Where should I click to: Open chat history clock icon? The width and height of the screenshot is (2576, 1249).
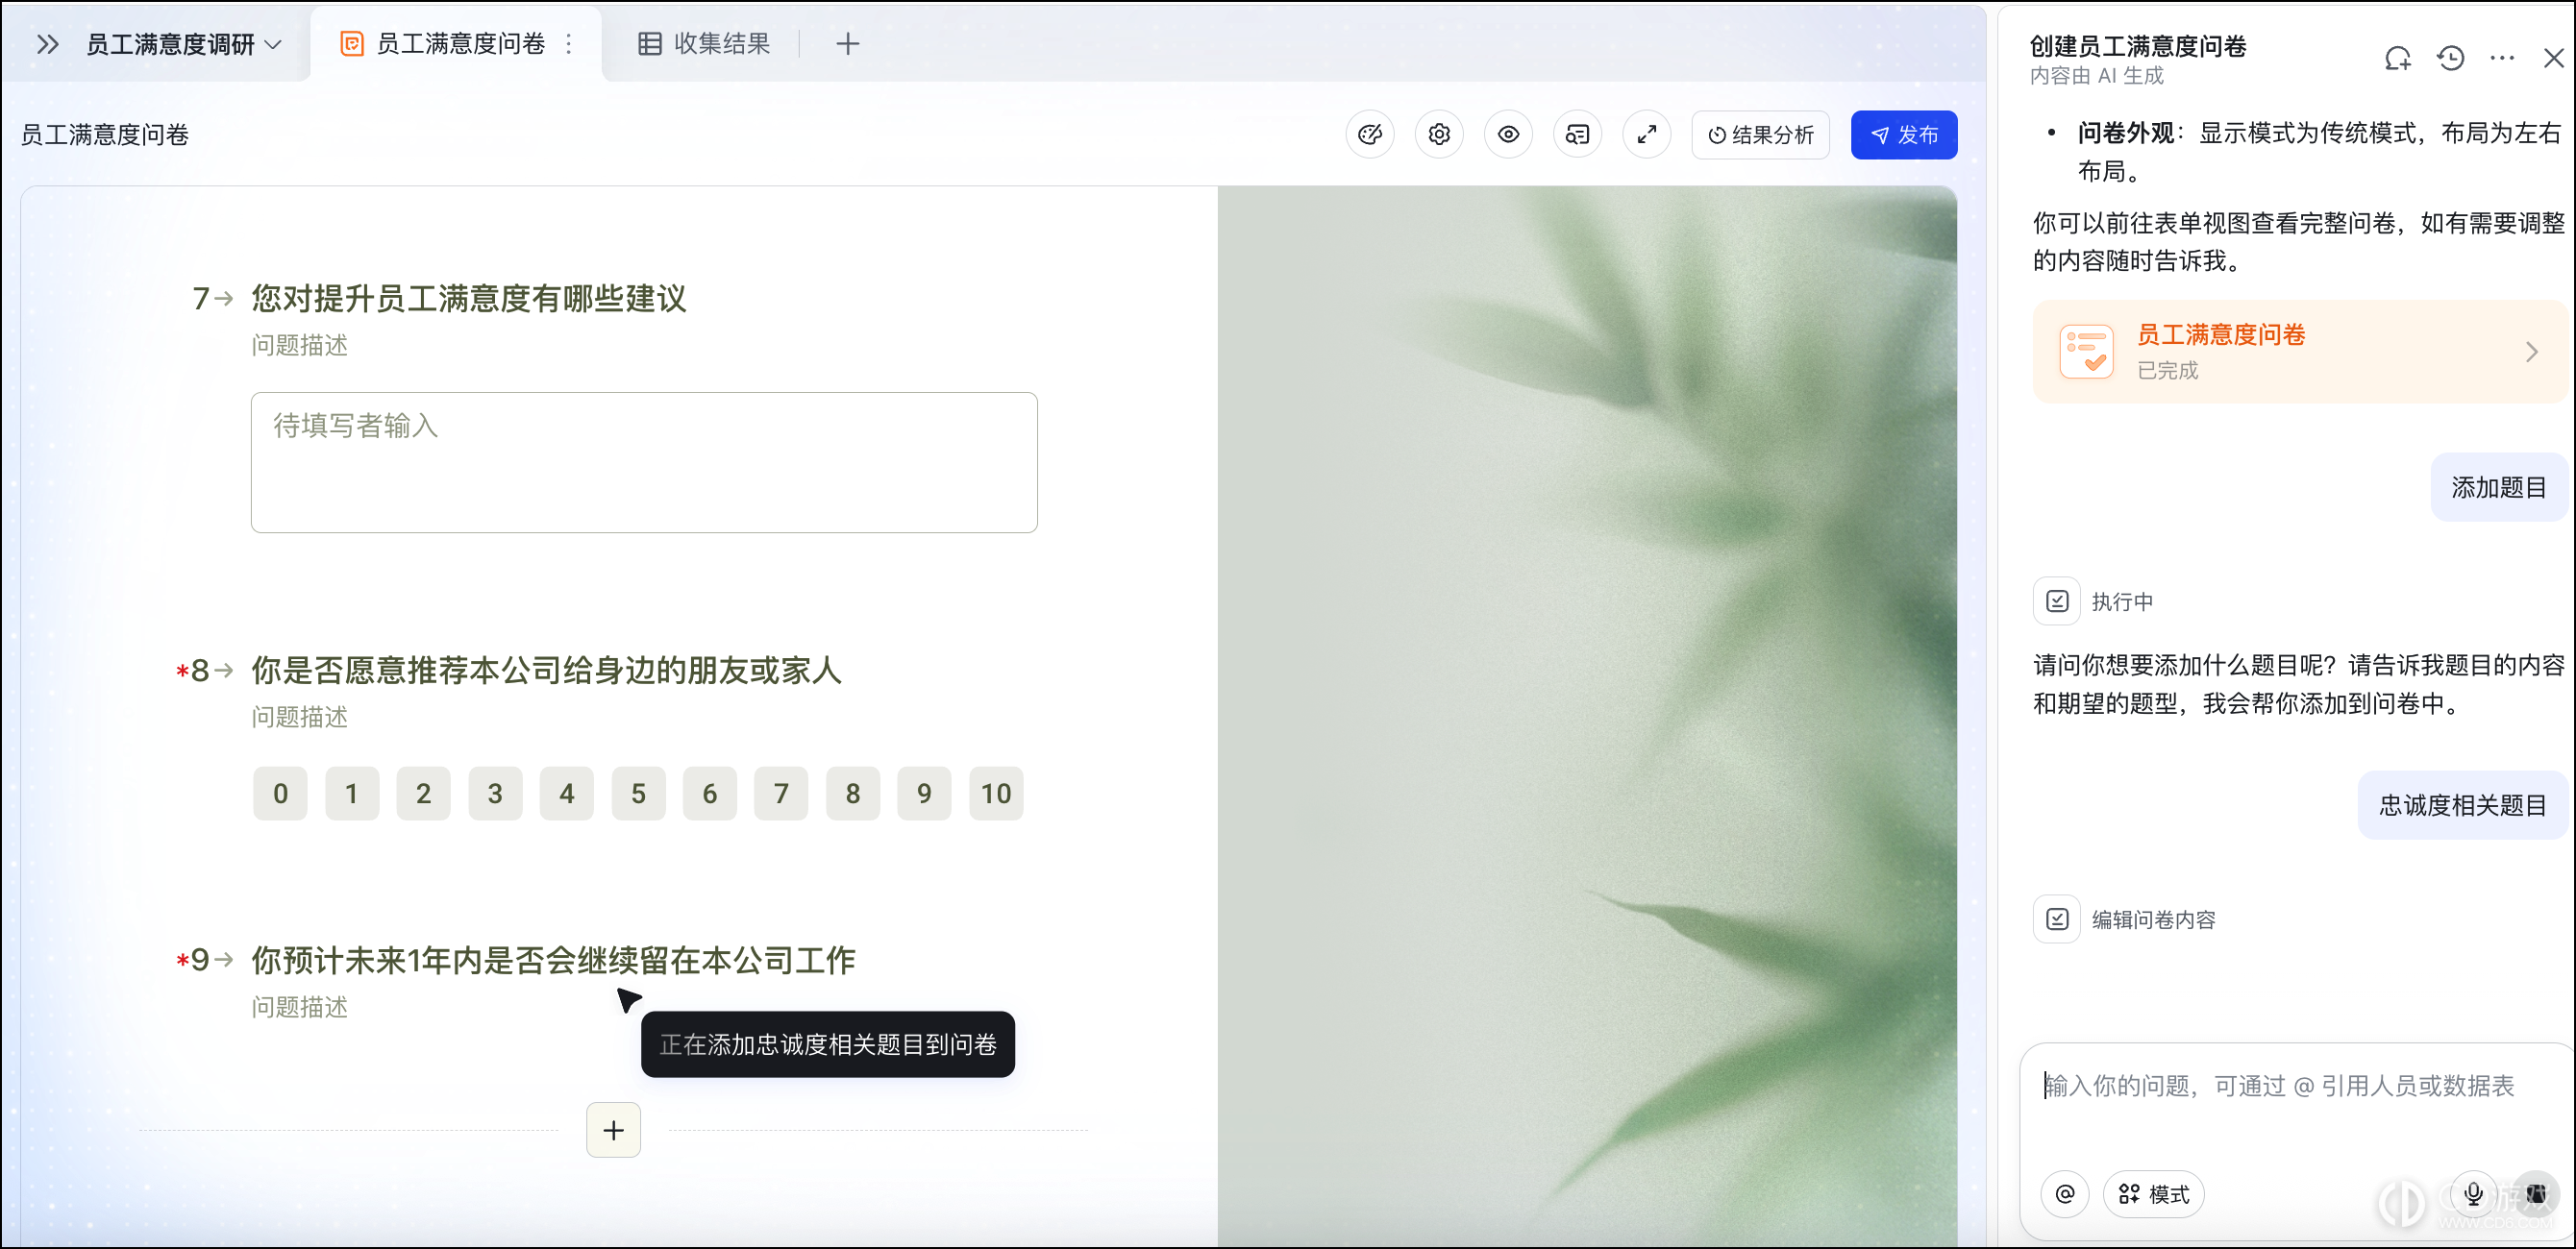pyautogui.click(x=2450, y=59)
